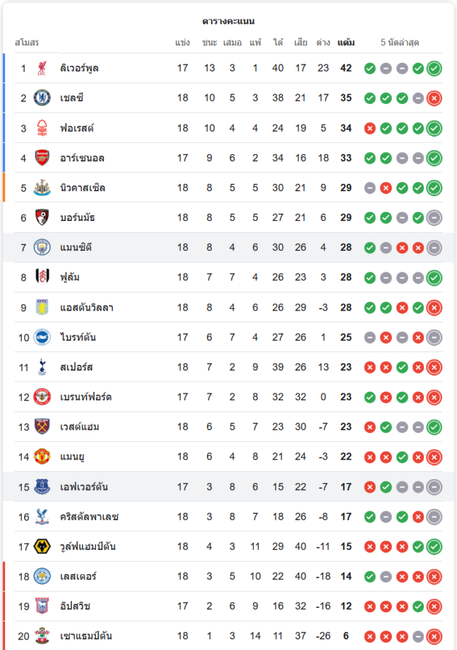Click the Newcastle club crest icon
This screenshot has height=650, width=457.
(x=42, y=188)
